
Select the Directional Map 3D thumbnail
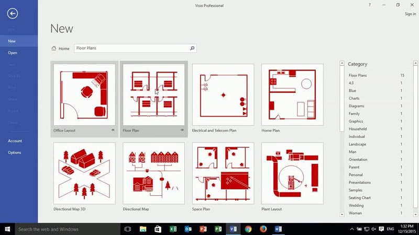84,173
